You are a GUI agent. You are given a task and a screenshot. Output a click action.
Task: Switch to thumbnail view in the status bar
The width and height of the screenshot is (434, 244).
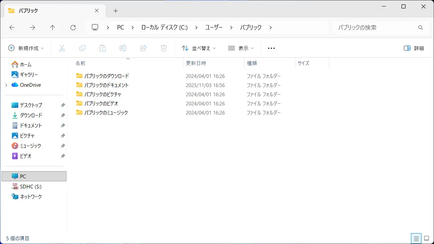pyautogui.click(x=427, y=238)
